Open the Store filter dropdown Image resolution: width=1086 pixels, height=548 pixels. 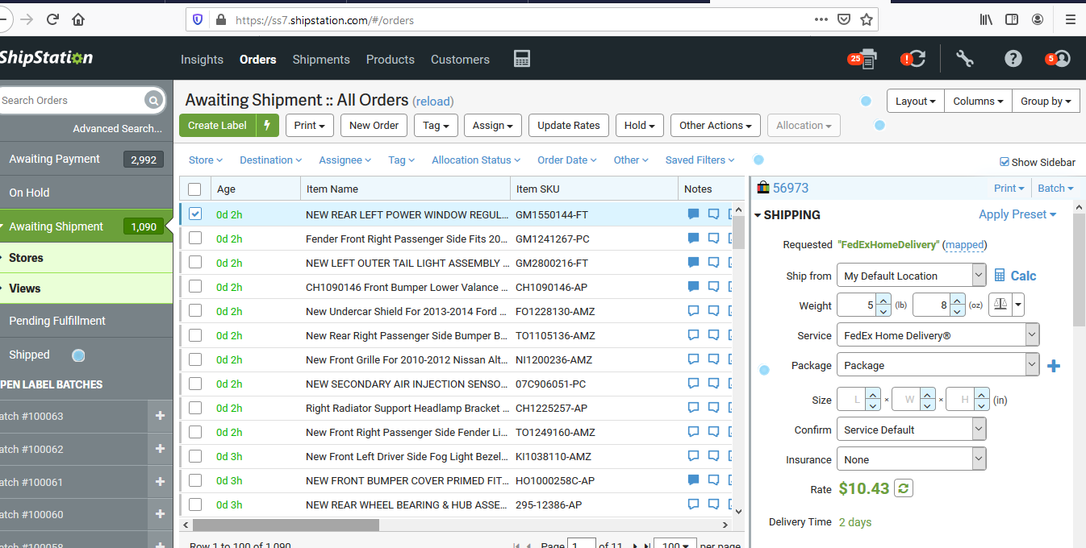(x=205, y=160)
